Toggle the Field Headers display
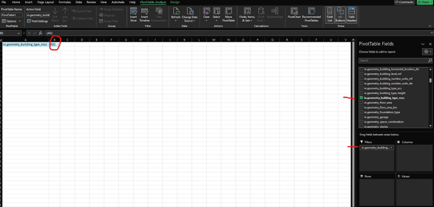The width and height of the screenshot is (434, 207). (352, 15)
